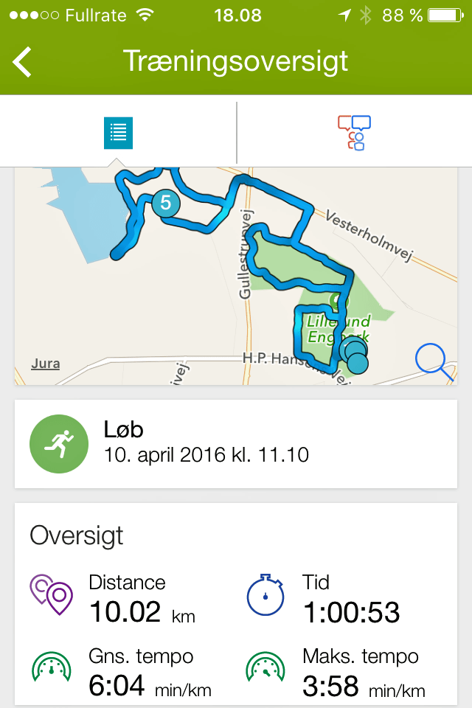Tap the back arrow in header
The width and height of the screenshot is (472, 708).
[x=23, y=62]
